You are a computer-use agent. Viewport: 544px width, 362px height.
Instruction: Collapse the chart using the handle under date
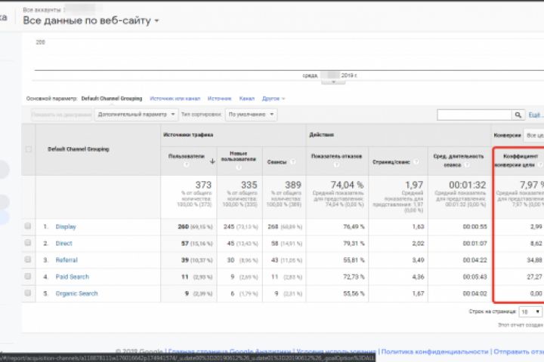coord(333,82)
